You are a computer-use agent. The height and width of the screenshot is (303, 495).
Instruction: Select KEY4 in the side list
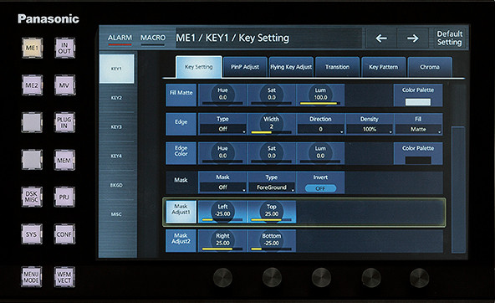116,156
